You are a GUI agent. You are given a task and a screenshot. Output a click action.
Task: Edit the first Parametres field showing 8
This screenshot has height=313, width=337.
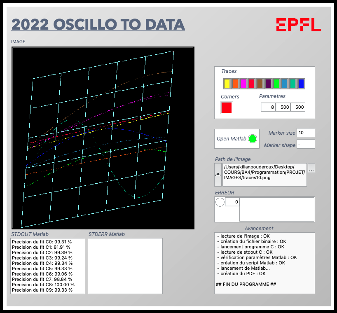point(267,107)
